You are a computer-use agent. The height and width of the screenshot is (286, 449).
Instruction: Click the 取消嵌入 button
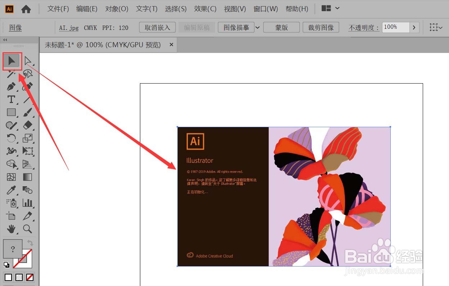tap(157, 27)
